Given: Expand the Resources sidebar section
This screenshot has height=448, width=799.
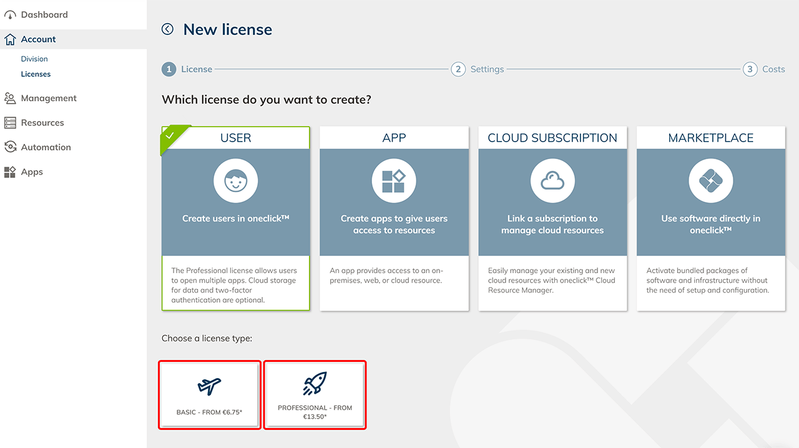Looking at the screenshot, I should (42, 123).
